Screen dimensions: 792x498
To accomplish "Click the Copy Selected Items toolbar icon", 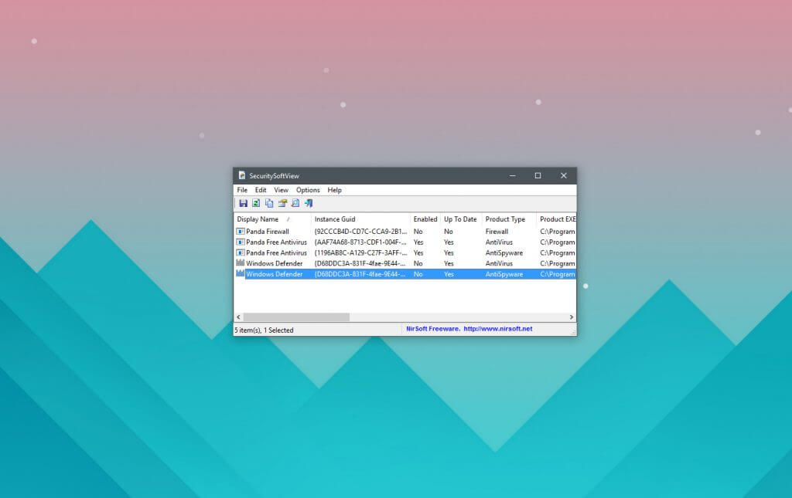I will point(269,203).
